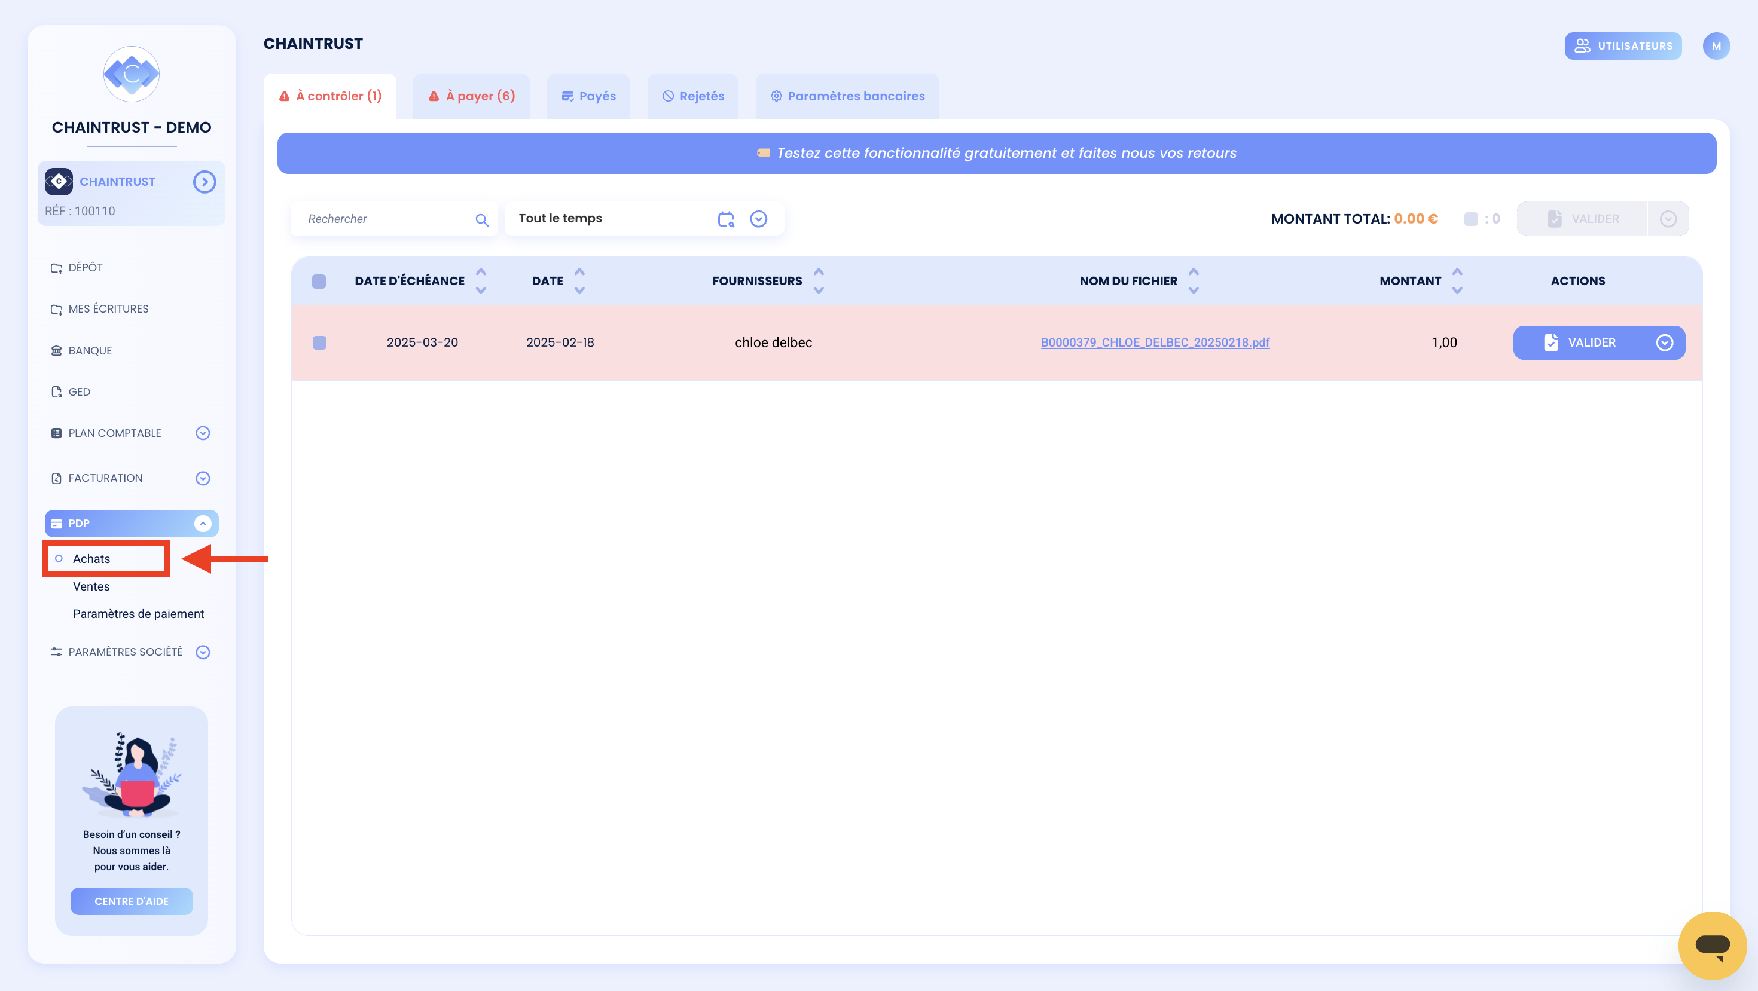The image size is (1758, 991).
Task: Expand Plan Comptable submenu chevron
Action: coord(203,433)
